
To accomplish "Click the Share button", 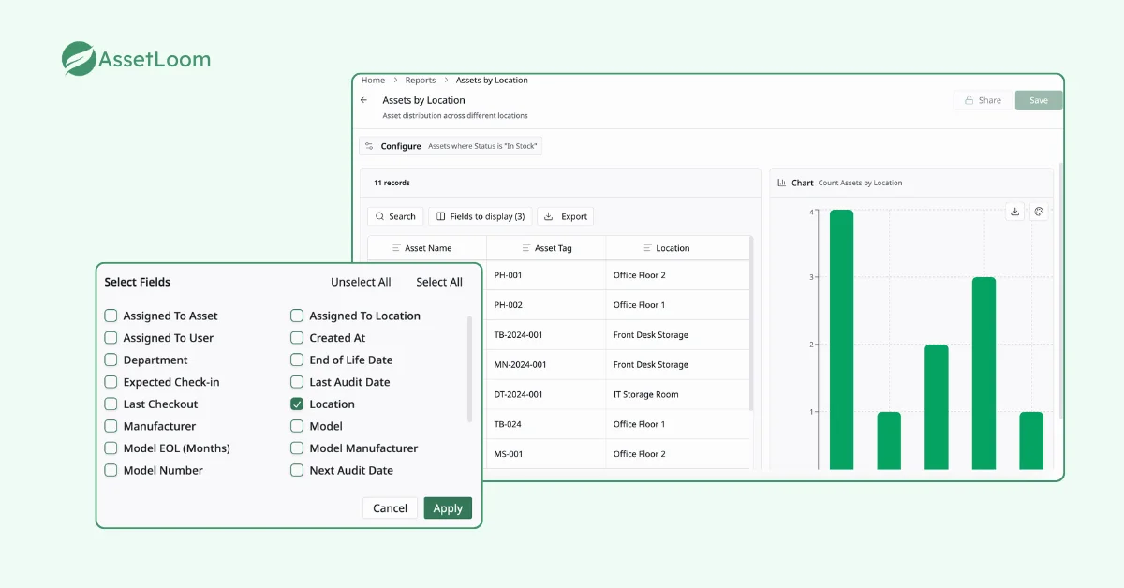I will [x=982, y=100].
